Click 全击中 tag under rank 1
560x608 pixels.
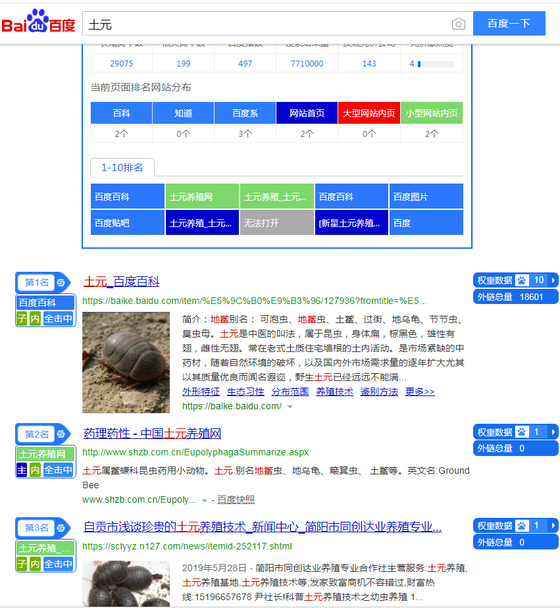point(58,318)
